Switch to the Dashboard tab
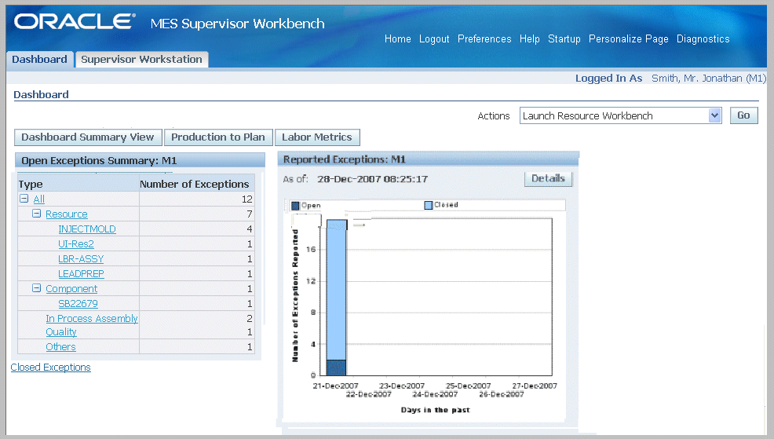Image resolution: width=774 pixels, height=439 pixels. [39, 59]
